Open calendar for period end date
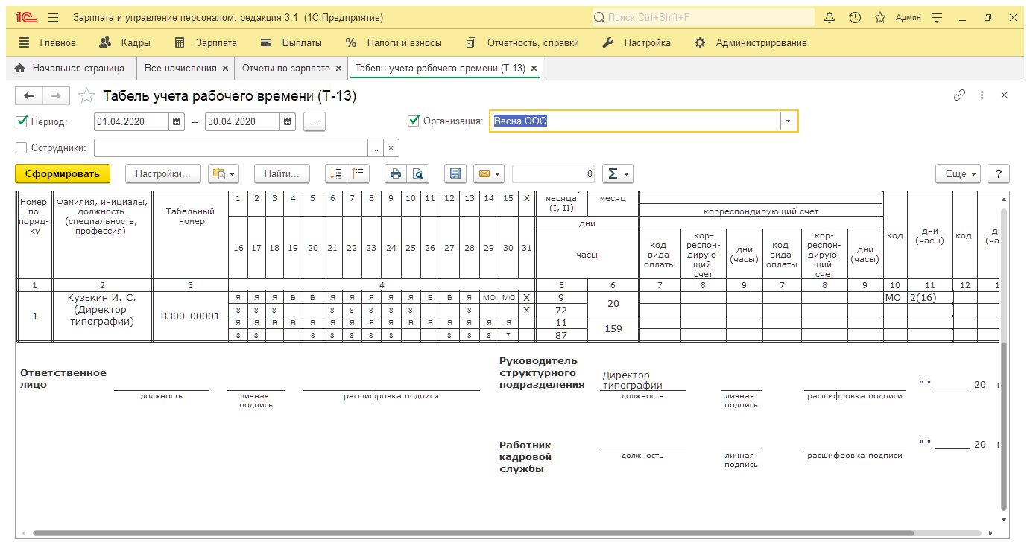The height and width of the screenshot is (554, 1030). coord(288,121)
